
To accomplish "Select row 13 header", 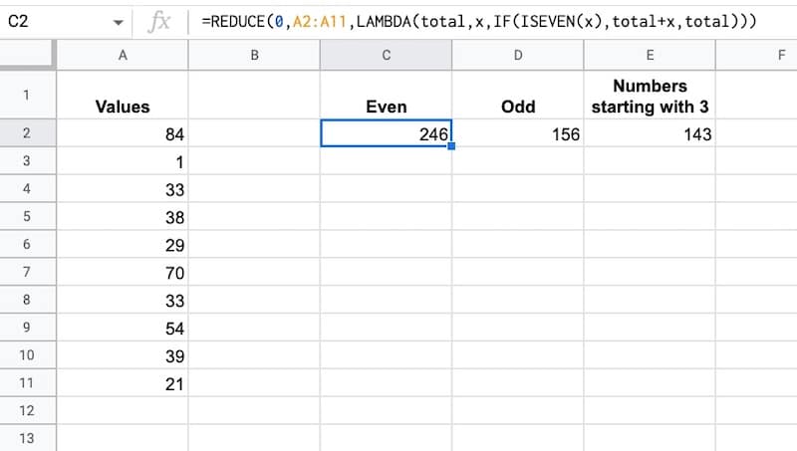I will coord(27,437).
